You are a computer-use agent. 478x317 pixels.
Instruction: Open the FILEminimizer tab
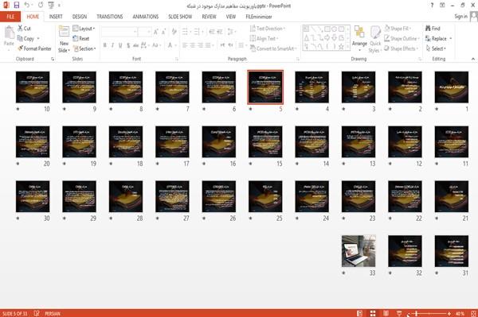click(x=259, y=17)
